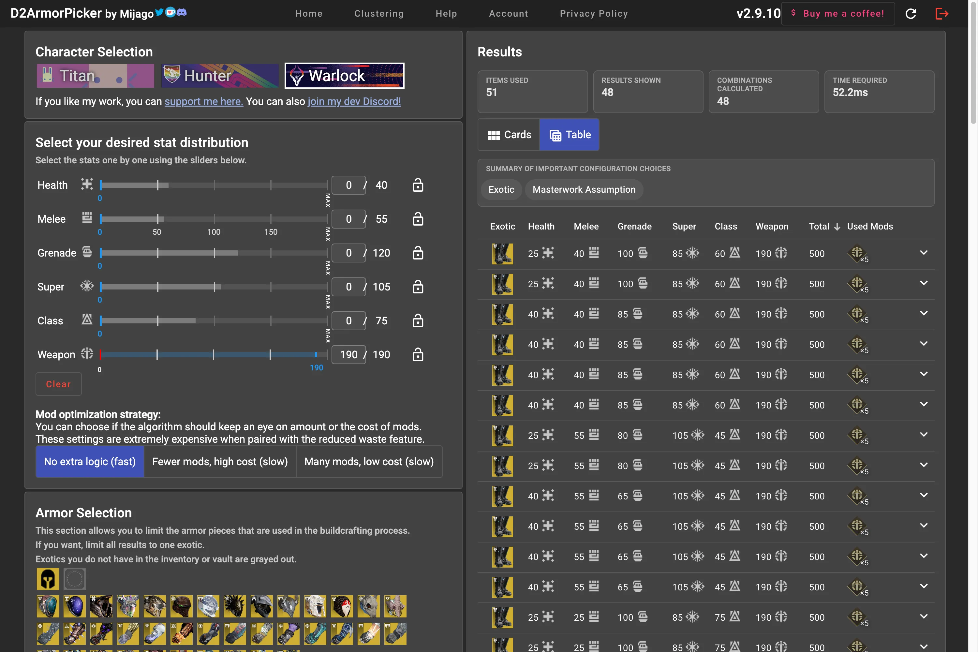Click the used mods x5 icon in first row
The width and height of the screenshot is (978, 652).
pyautogui.click(x=858, y=254)
